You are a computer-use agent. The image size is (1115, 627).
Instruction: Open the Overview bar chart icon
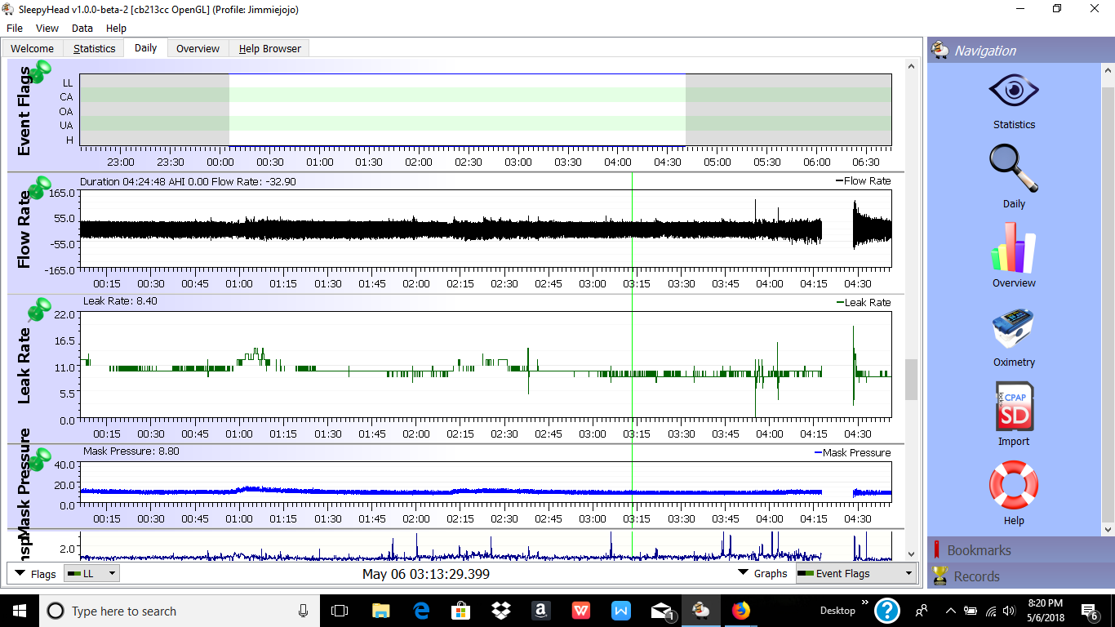[x=1014, y=247]
